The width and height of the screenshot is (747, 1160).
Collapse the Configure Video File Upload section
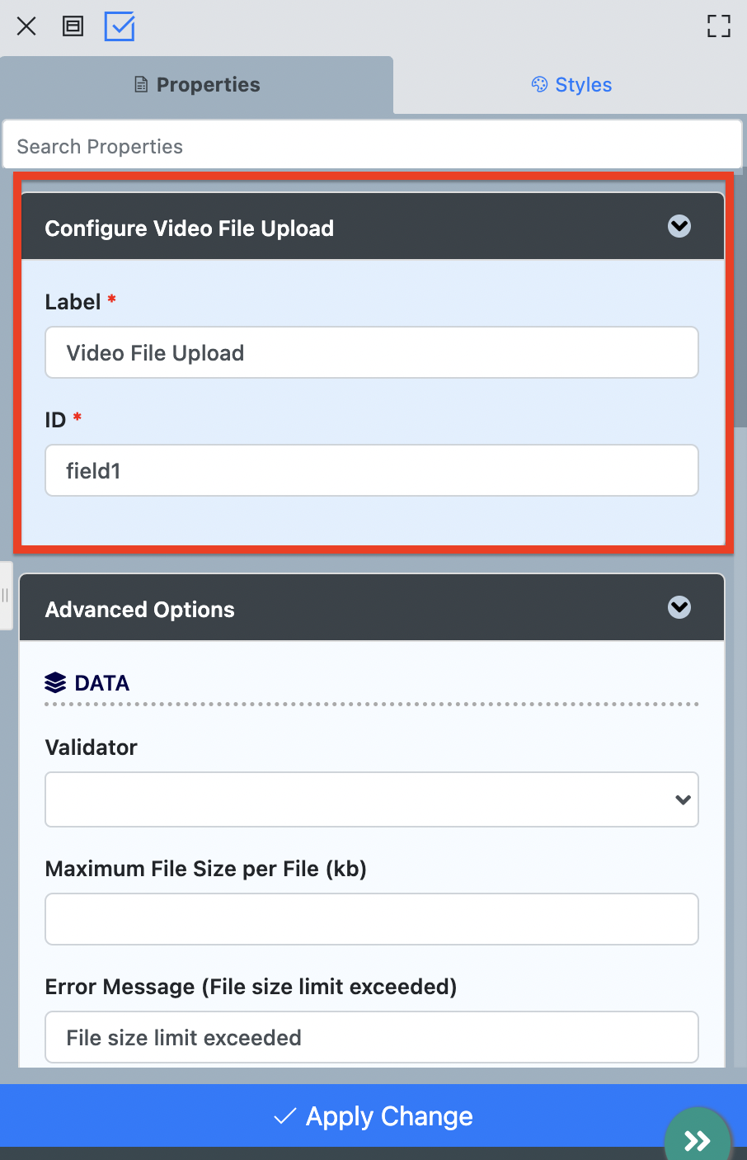pyautogui.click(x=679, y=226)
